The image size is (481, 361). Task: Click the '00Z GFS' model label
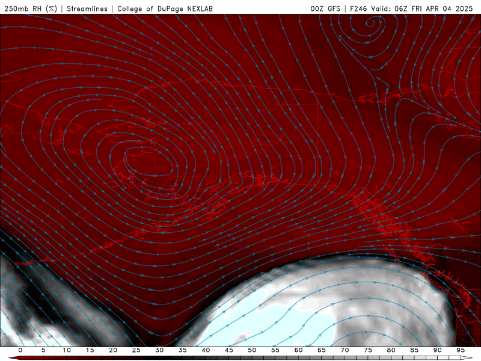tap(325, 9)
